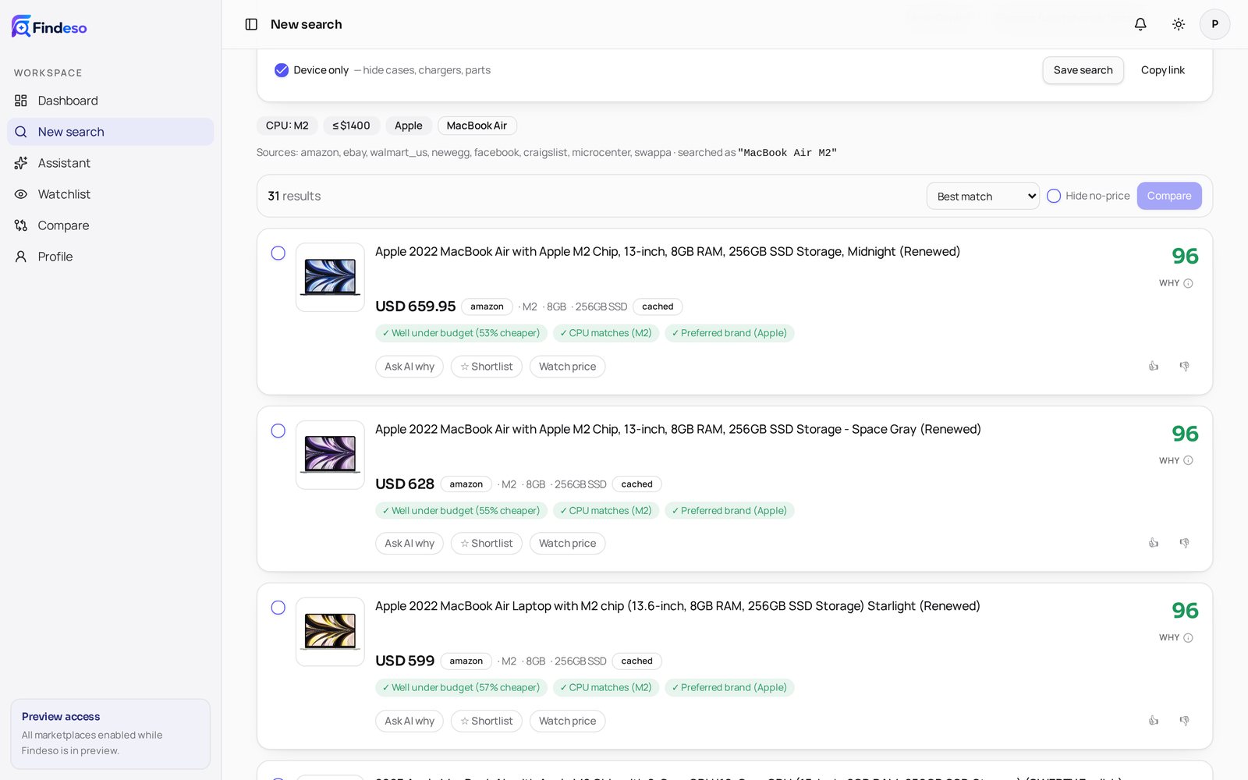Open the Watchlist page
This screenshot has width=1248, height=780.
pos(110,194)
